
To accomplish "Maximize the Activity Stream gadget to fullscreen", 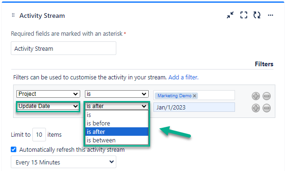I will [x=244, y=15].
